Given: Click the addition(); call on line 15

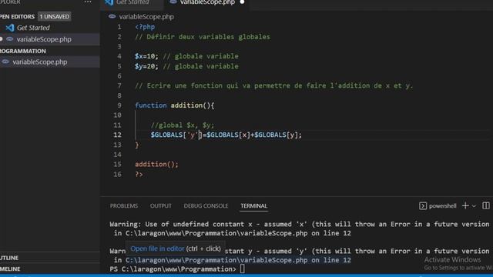Looking at the screenshot, I should coord(156,164).
